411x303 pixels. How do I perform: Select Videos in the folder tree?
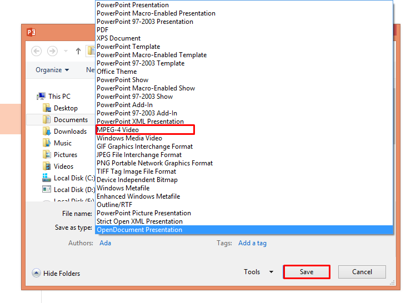click(x=63, y=166)
